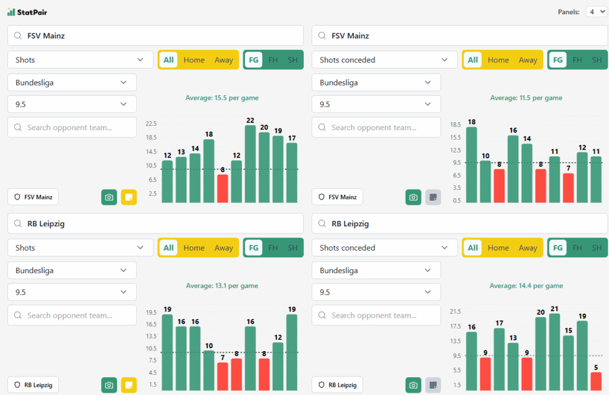Open 9.5 line dropdown in RB Leipzig Shots panel
The image size is (609, 395).
(x=72, y=292)
